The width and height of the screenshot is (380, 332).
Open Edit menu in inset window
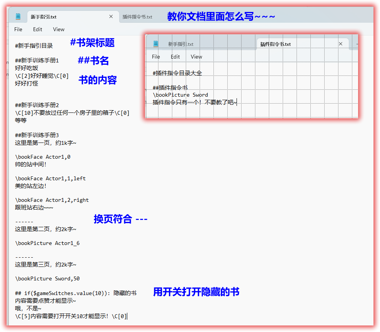[175, 57]
